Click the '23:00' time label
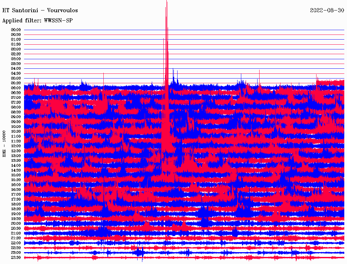This screenshot has width=347, height=264. [x=16, y=253]
